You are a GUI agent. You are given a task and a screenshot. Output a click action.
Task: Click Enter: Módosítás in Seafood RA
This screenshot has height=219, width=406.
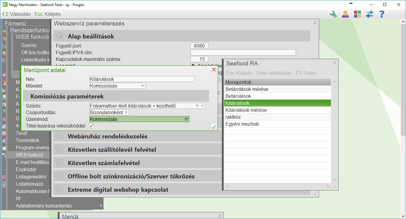coord(274,73)
